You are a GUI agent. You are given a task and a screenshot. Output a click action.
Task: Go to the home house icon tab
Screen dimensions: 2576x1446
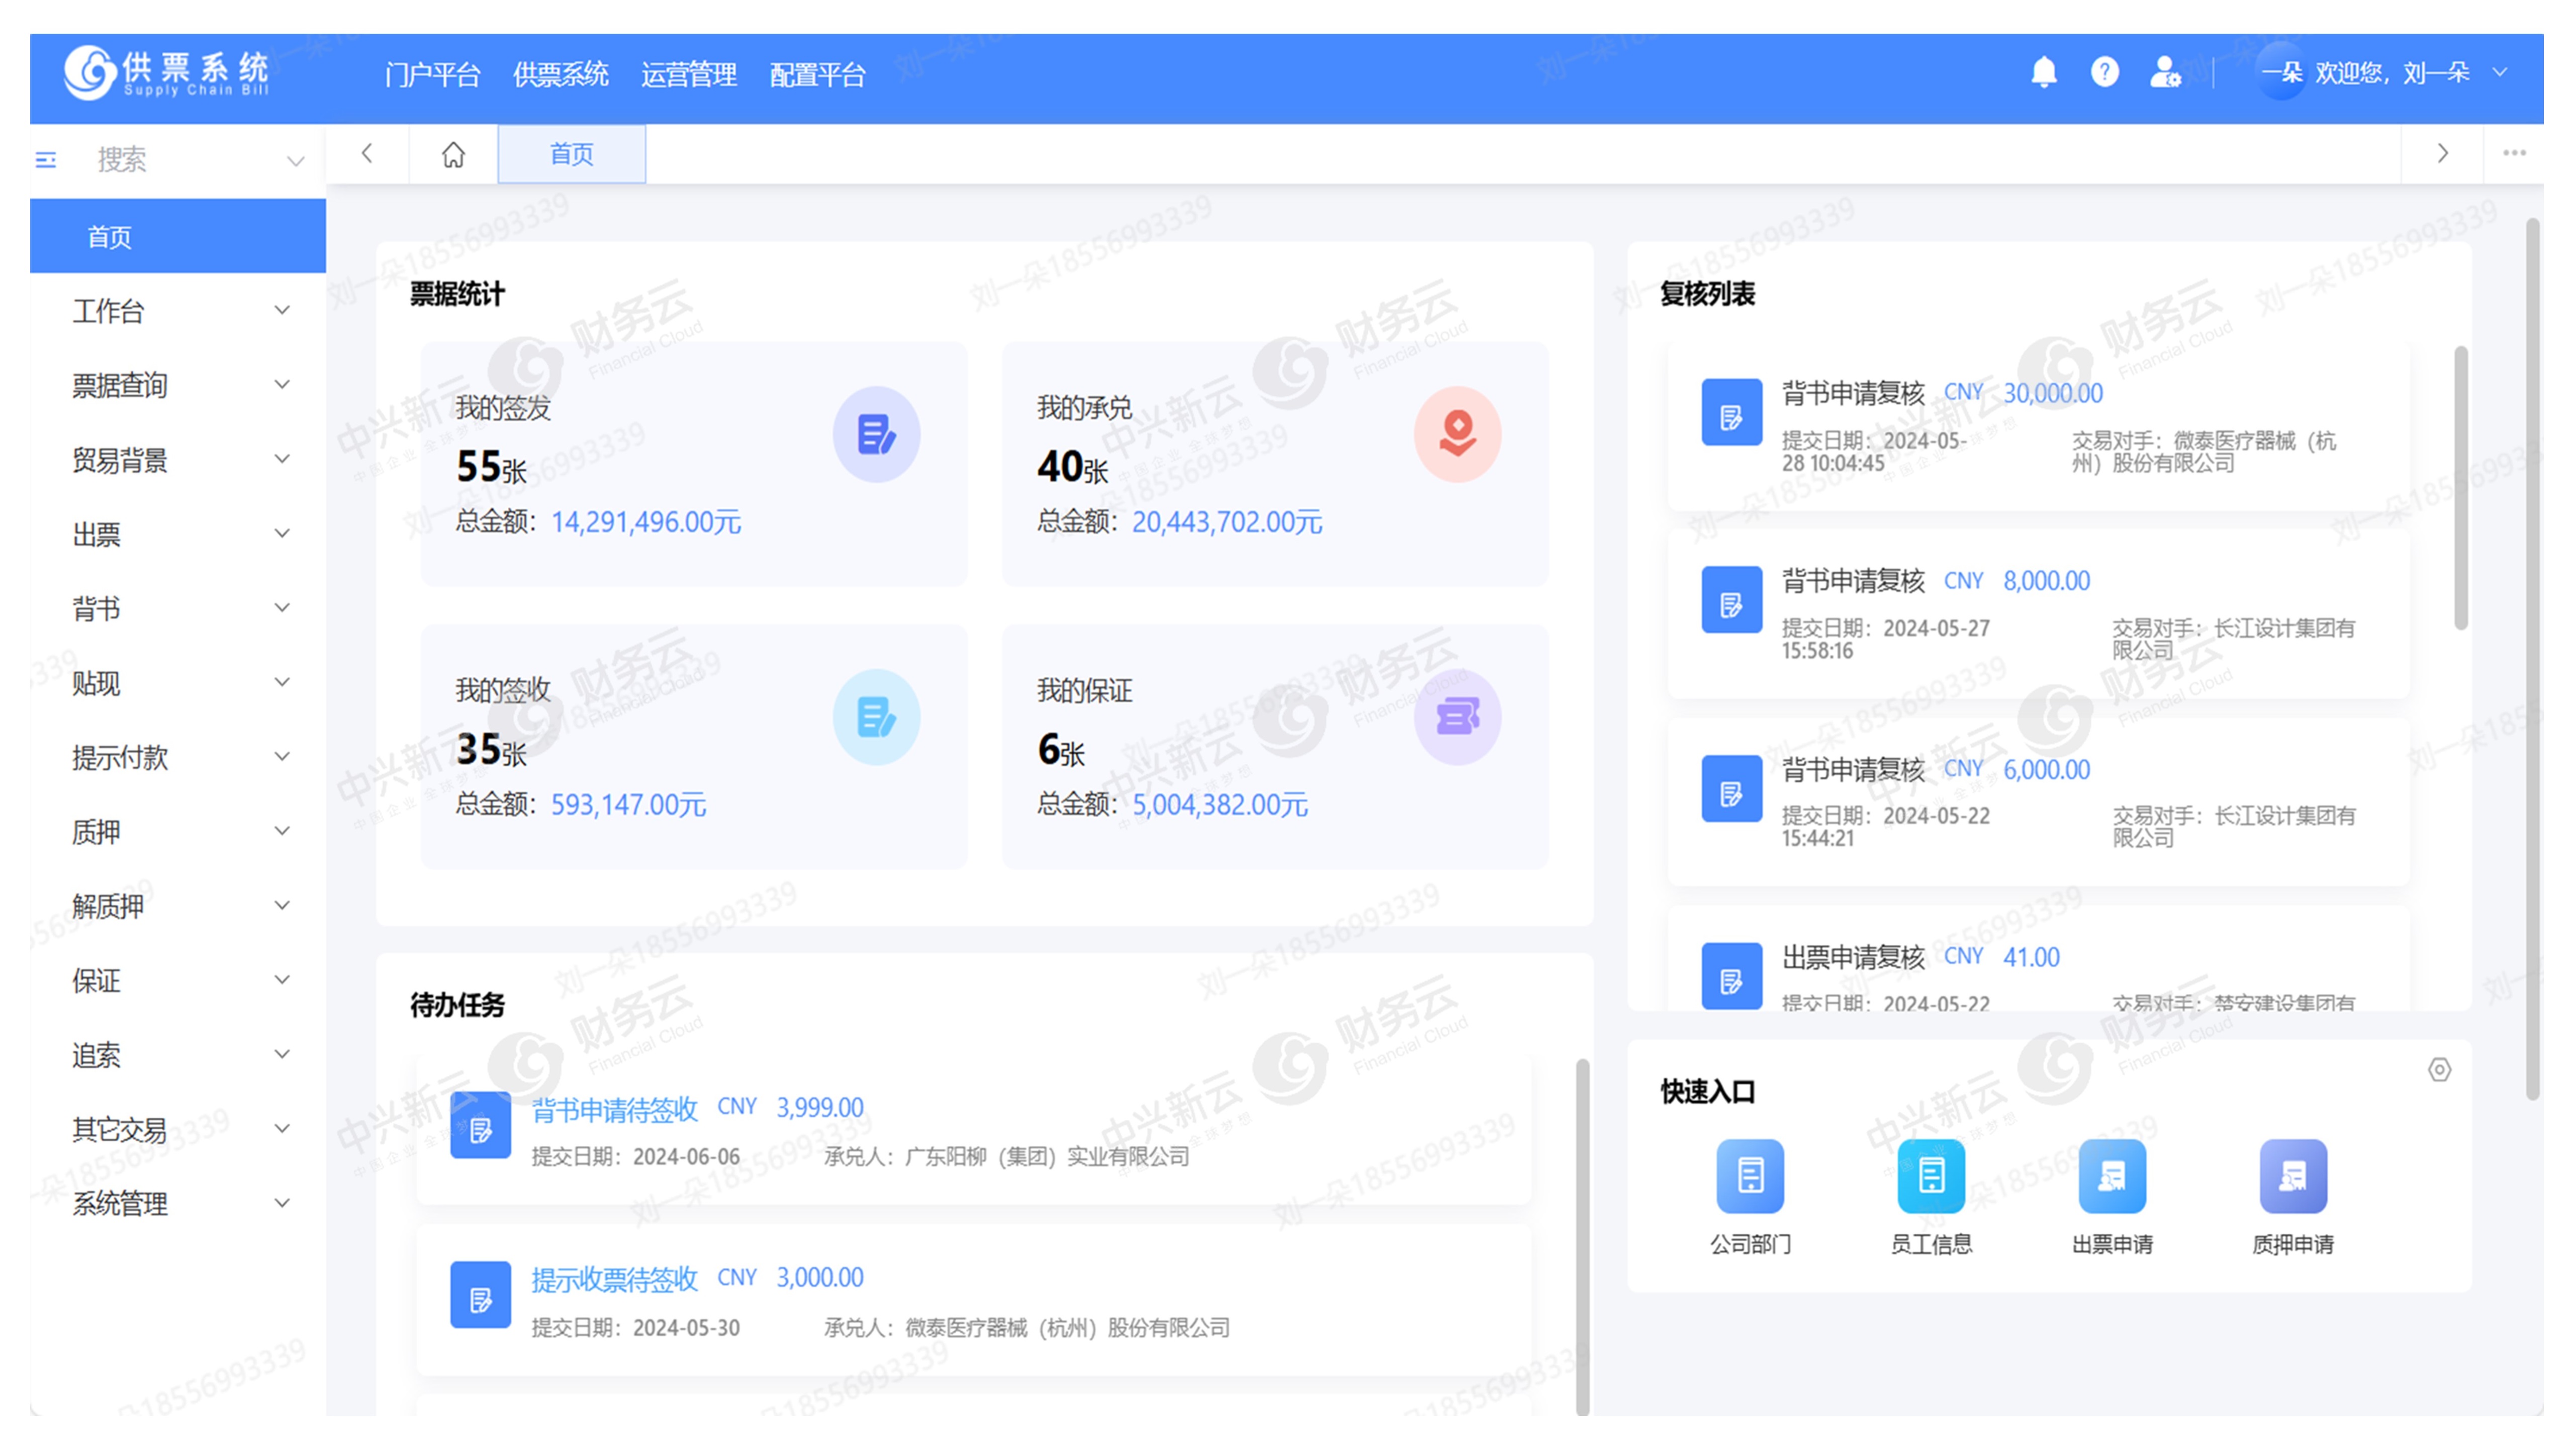[x=453, y=154]
